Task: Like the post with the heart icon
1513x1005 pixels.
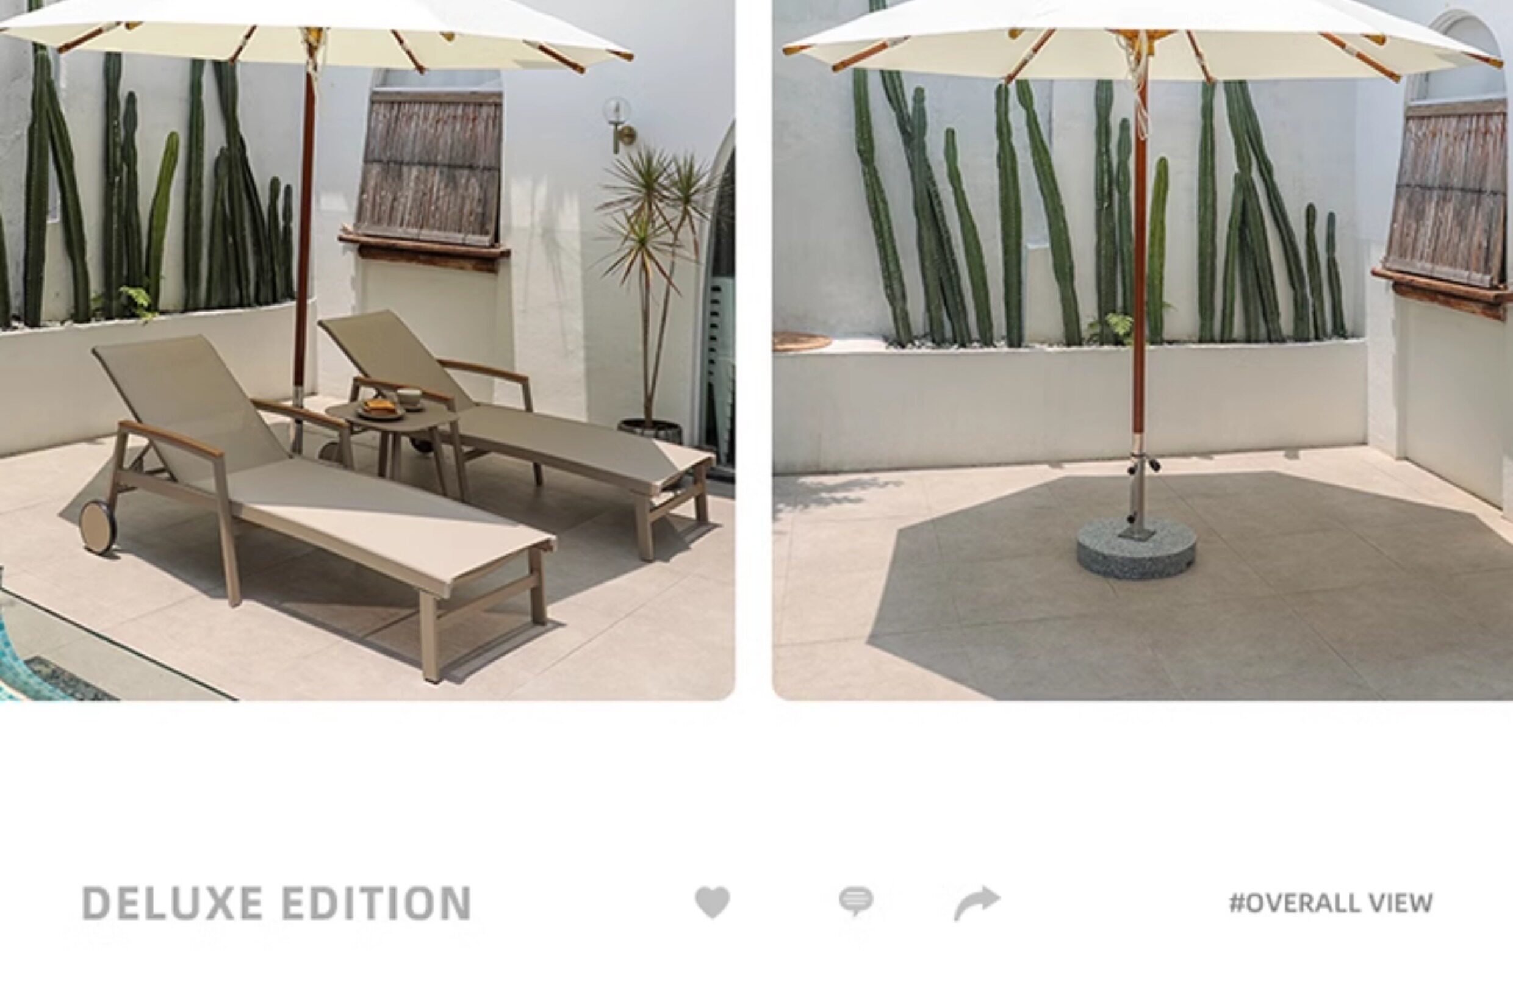Action: click(x=712, y=902)
